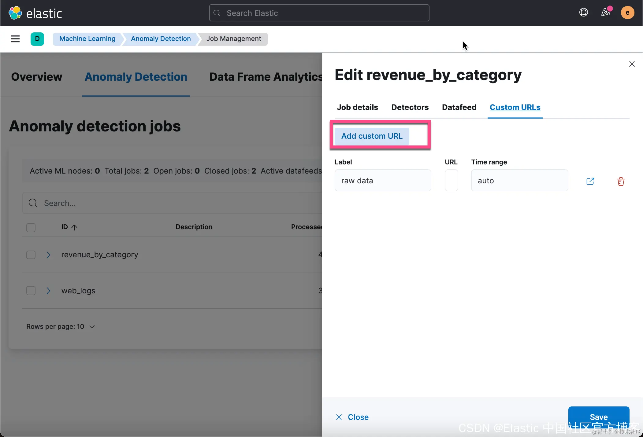643x437 pixels.
Task: Switch to the Detectors tab
Action: point(410,107)
